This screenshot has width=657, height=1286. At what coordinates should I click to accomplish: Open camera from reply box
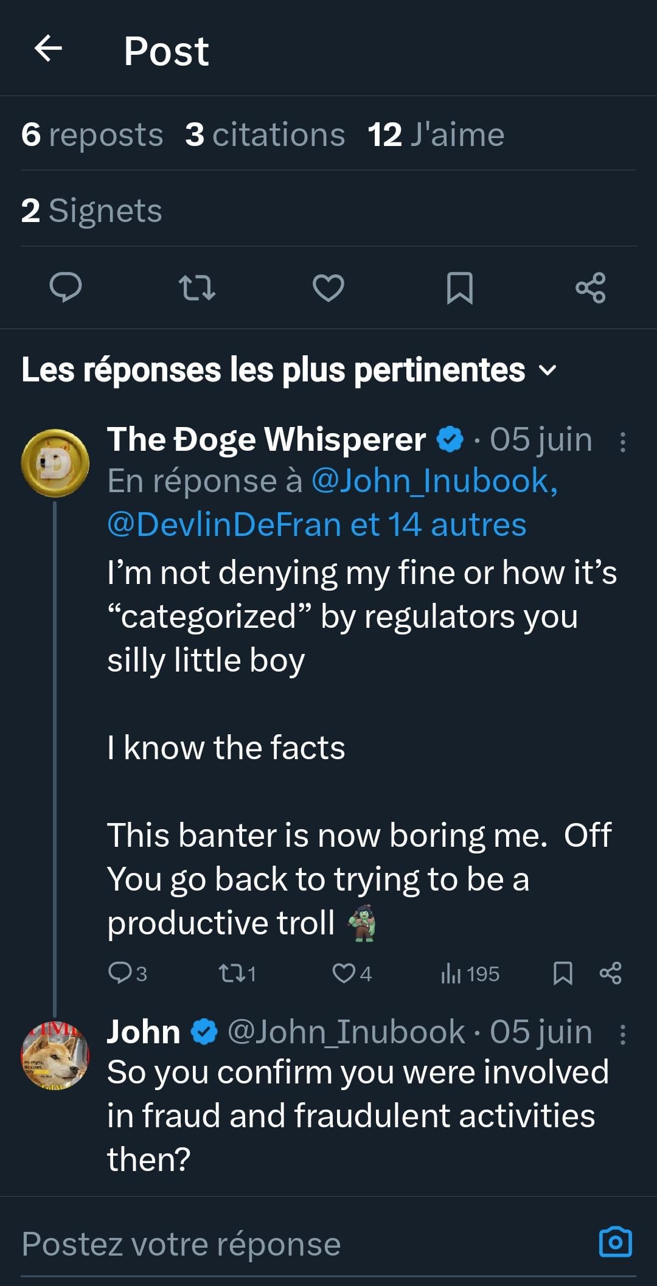[616, 1242]
